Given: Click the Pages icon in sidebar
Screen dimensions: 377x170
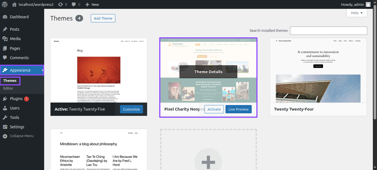Looking at the screenshot, I should coord(5,48).
